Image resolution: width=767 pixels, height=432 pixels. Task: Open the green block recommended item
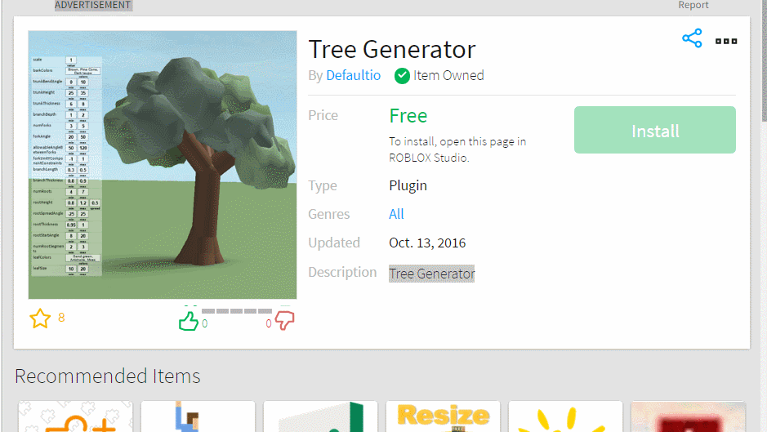320,416
